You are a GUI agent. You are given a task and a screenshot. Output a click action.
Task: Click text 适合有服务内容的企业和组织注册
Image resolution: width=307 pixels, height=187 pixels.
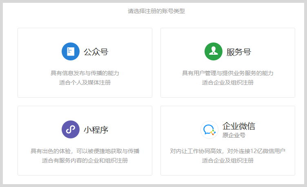(85, 160)
